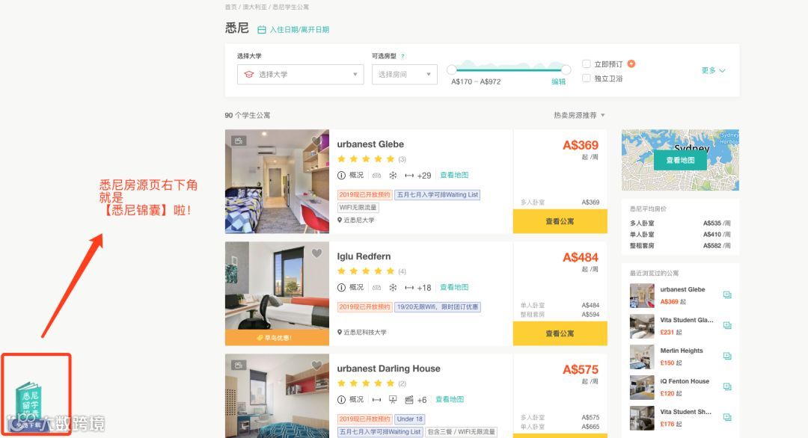The width and height of the screenshot is (808, 438).
Task: Click compare icon next to iQ Fenton House
Action: point(727,386)
